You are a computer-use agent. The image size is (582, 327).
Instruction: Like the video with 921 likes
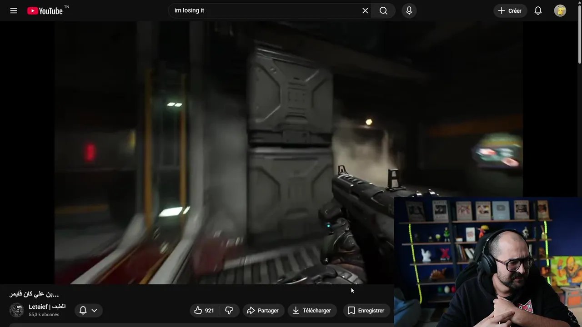204,311
